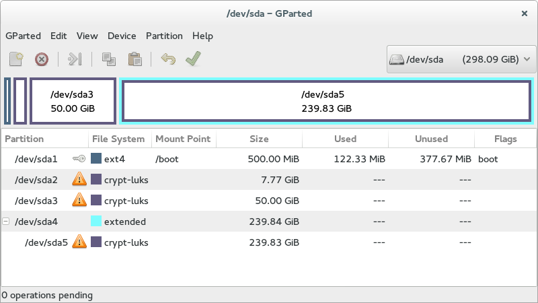The width and height of the screenshot is (538, 303).
Task: Close the GParted window
Action: click(525, 13)
